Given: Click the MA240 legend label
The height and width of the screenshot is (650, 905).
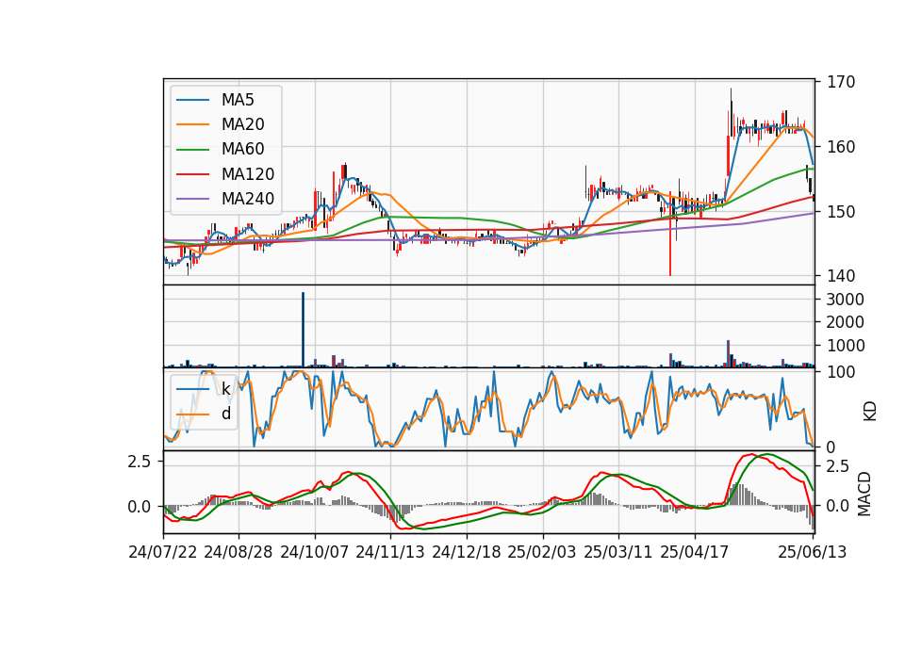Looking at the screenshot, I should (248, 199).
